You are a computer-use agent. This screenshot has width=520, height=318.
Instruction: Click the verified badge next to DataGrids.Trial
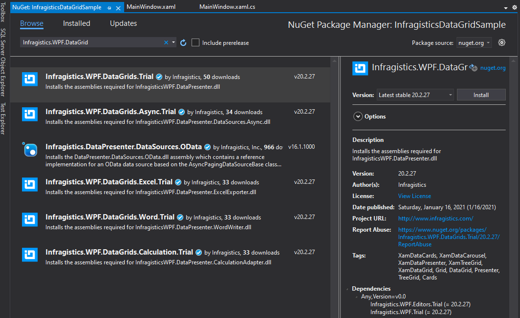click(159, 77)
